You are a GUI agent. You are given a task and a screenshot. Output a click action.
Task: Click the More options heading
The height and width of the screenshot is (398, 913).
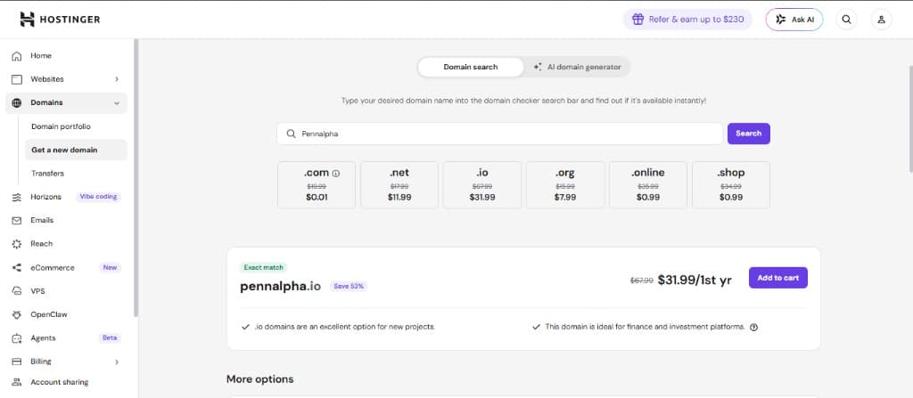[259, 379]
